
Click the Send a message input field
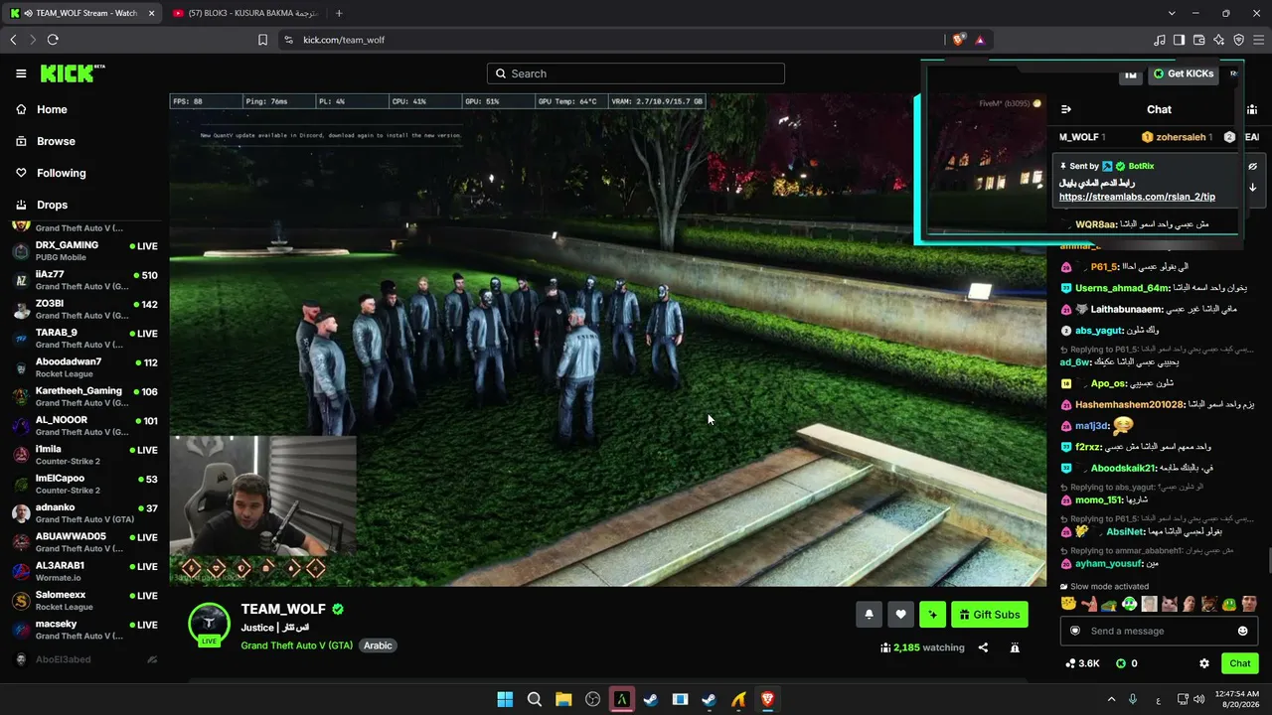(1158, 631)
